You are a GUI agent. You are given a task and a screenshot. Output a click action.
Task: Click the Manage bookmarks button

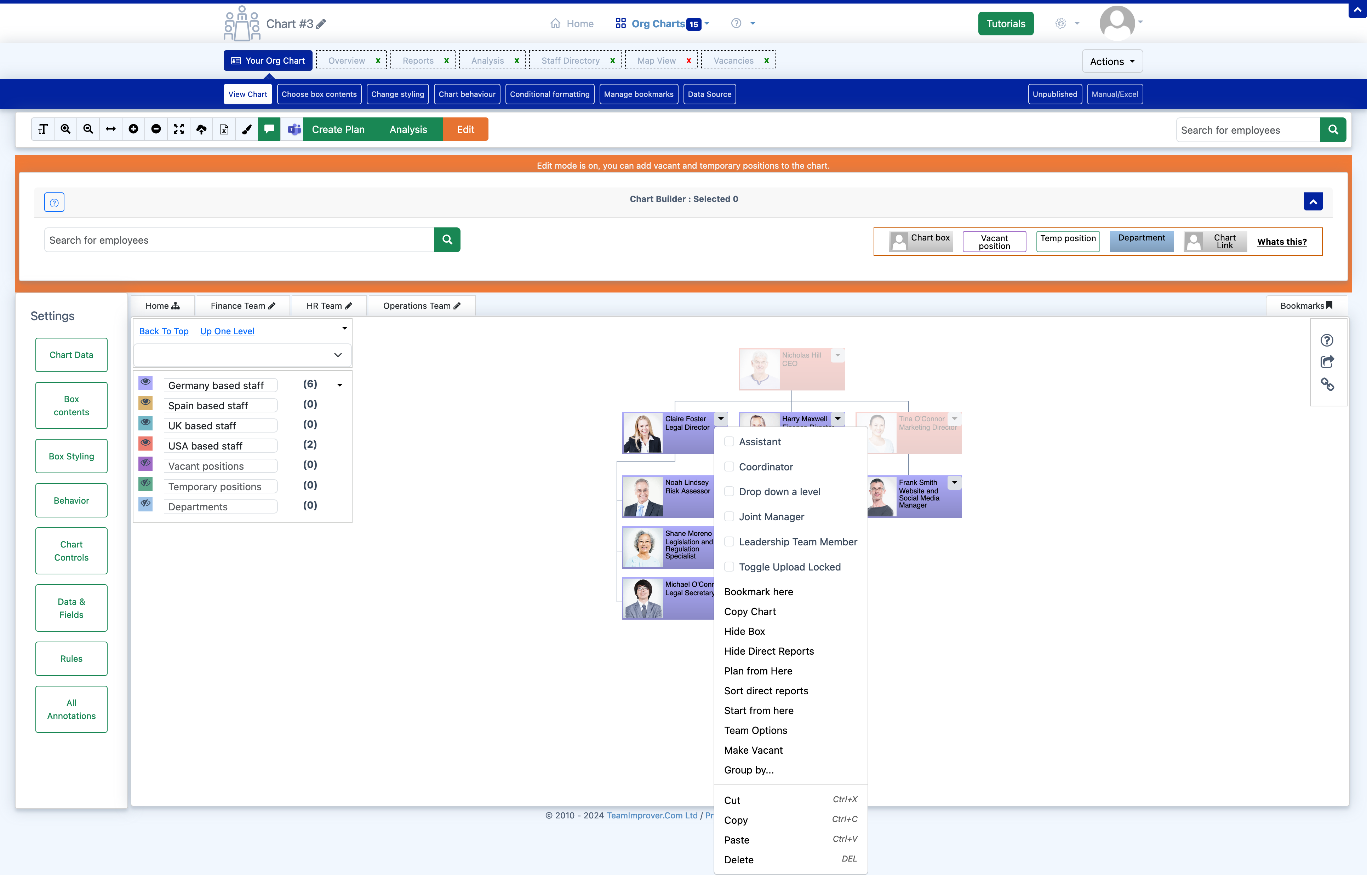coord(638,94)
